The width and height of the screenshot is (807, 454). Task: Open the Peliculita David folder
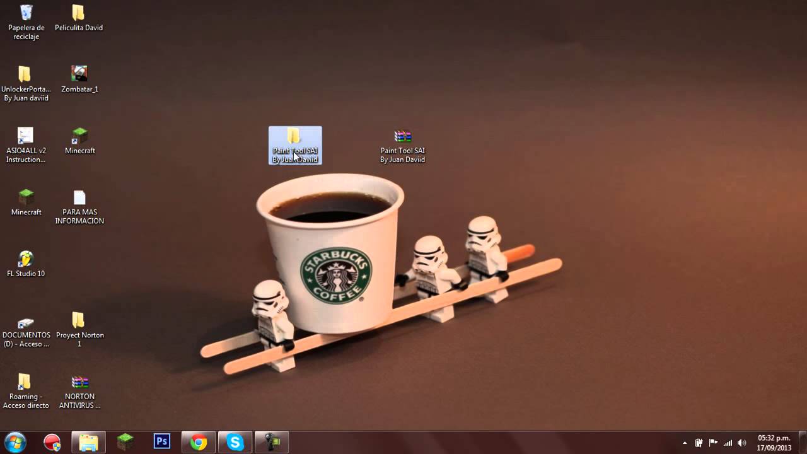79,18
